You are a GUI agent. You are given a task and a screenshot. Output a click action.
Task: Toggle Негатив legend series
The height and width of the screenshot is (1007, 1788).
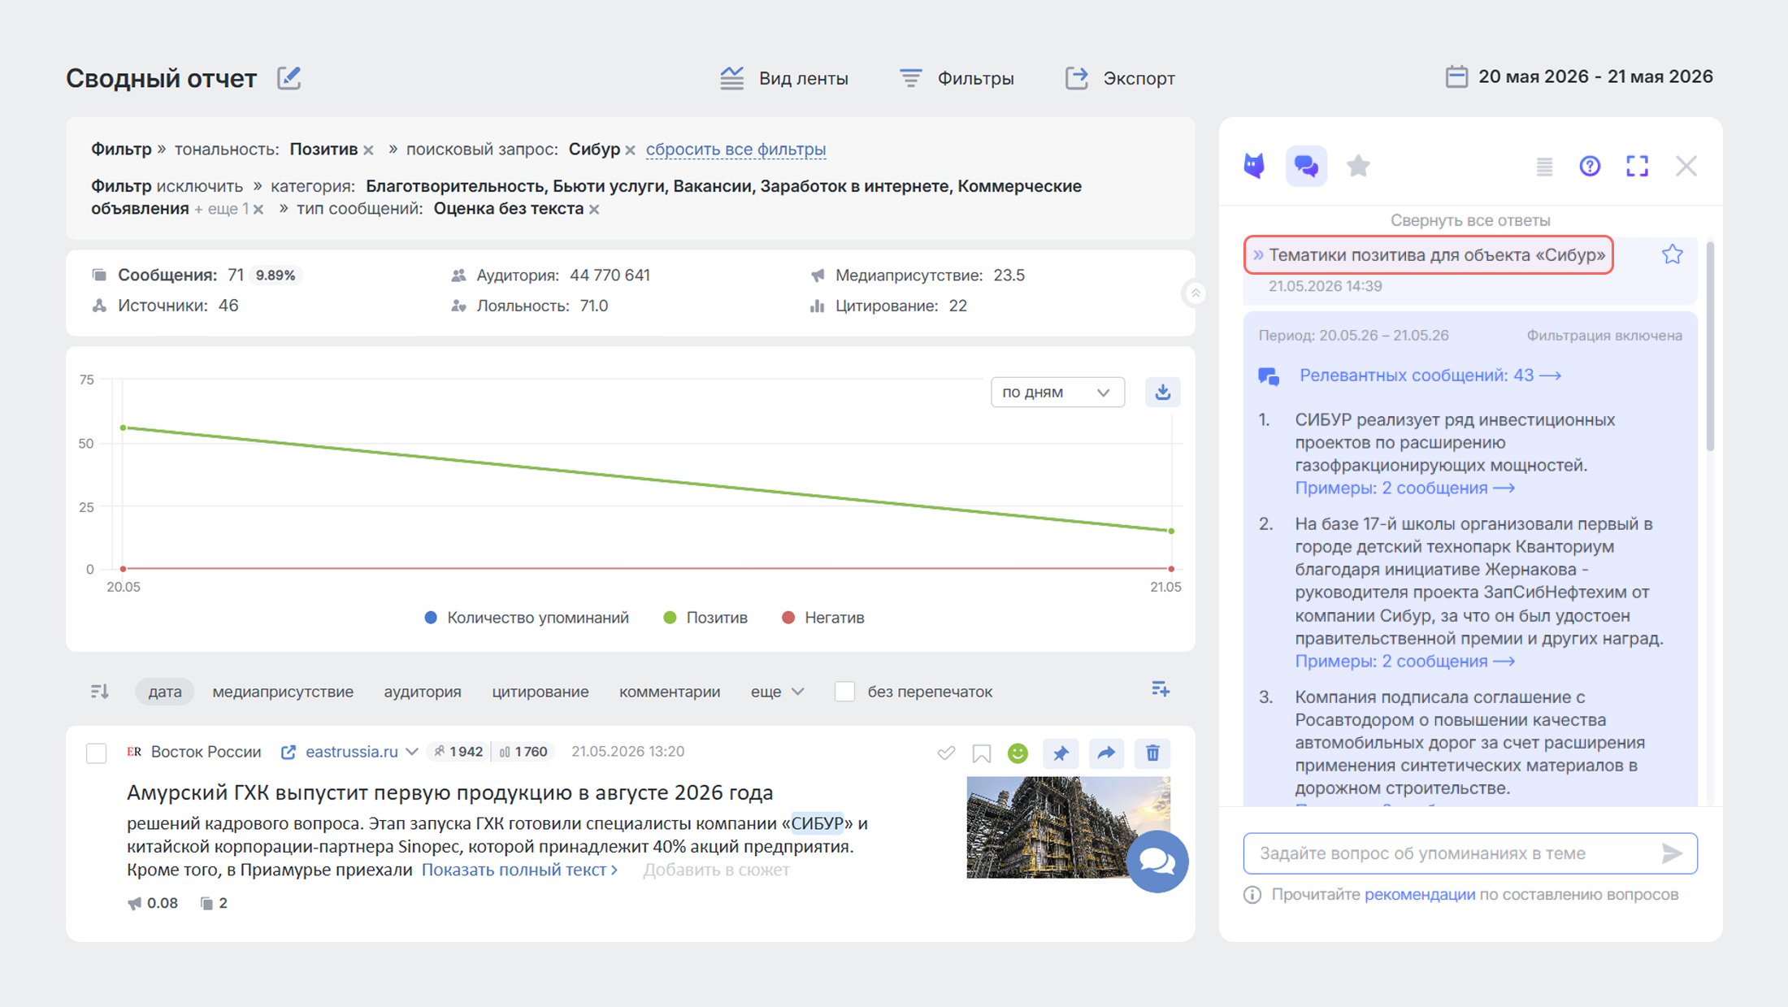[x=822, y=618]
